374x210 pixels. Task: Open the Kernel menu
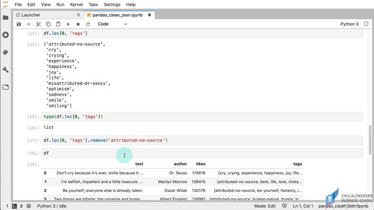tap(77, 5)
